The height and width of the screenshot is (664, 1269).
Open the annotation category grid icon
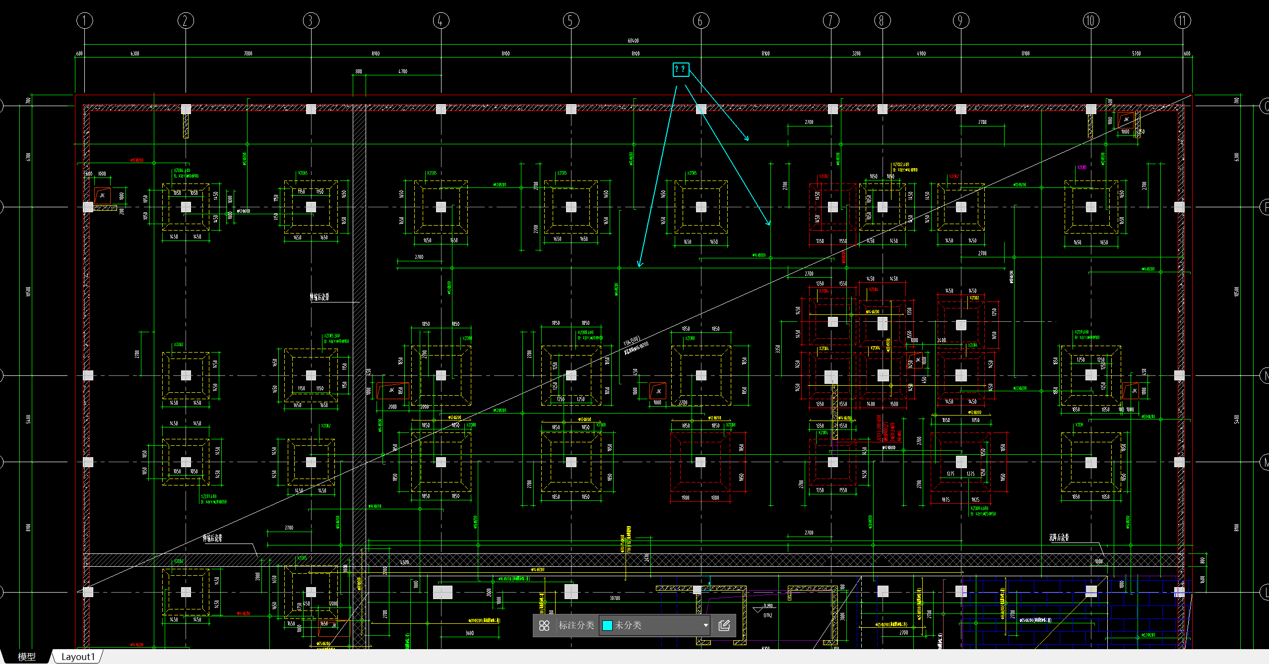pos(544,625)
